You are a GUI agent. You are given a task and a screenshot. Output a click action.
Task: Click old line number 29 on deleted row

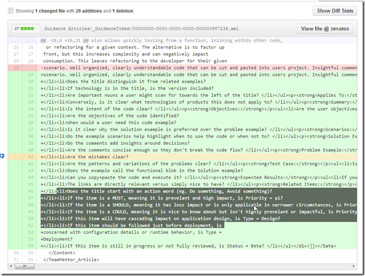[16, 67]
